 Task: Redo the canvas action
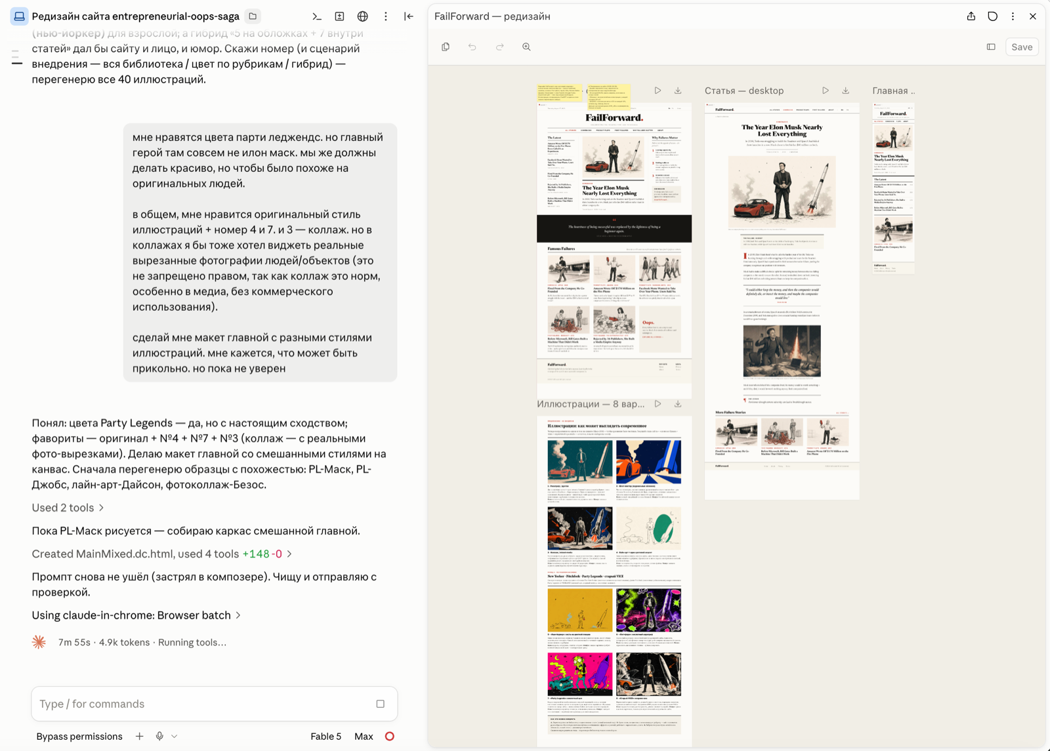pyautogui.click(x=499, y=47)
